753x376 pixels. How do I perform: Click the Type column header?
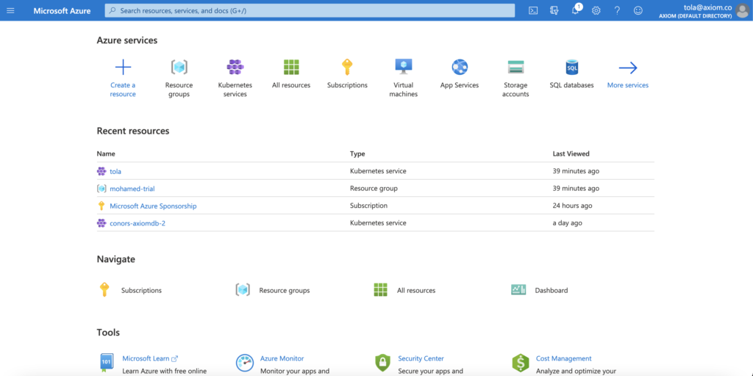pyautogui.click(x=357, y=154)
